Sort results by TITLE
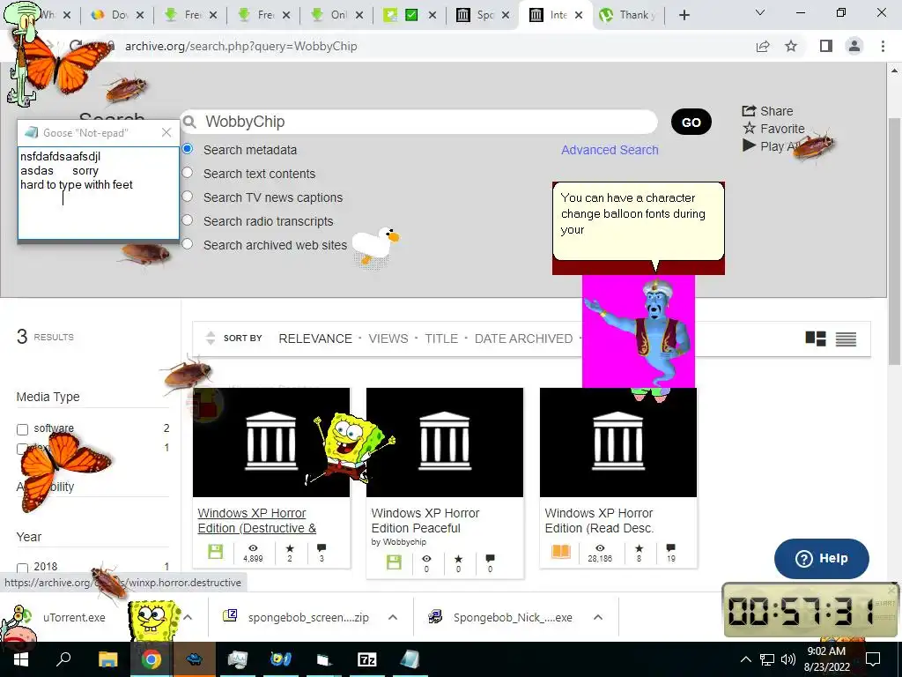 441,338
